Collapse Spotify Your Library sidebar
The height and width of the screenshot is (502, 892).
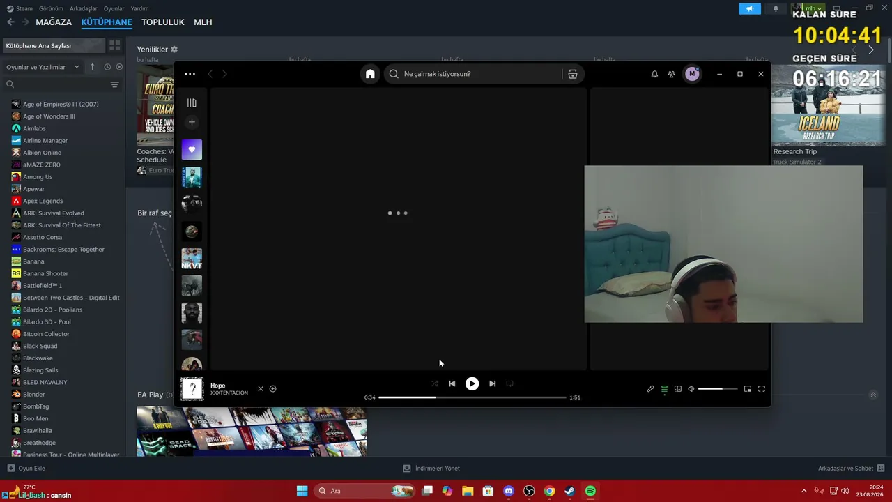tap(192, 103)
